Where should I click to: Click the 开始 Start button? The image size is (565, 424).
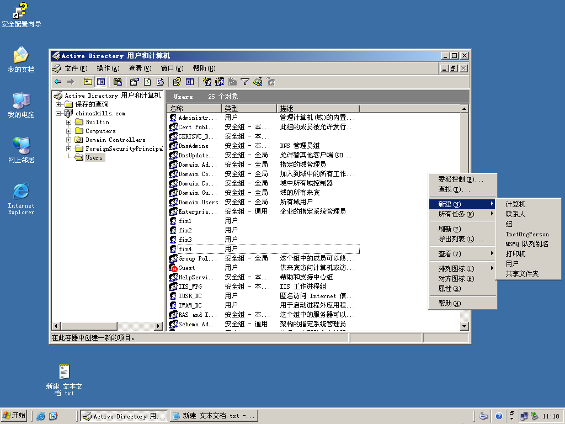tap(14, 416)
